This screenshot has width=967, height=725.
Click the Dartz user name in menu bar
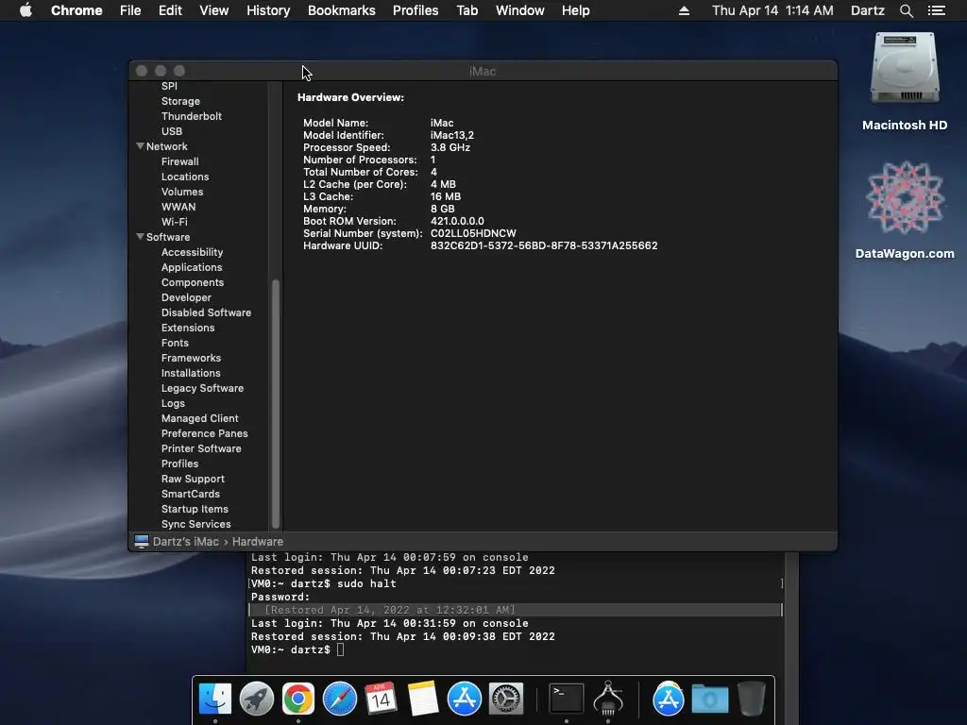868,10
